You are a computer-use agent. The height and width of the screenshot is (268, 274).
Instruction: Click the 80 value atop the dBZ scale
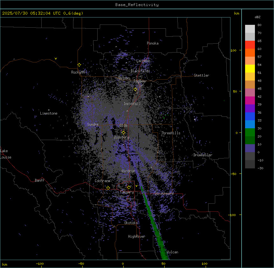(x=259, y=25)
